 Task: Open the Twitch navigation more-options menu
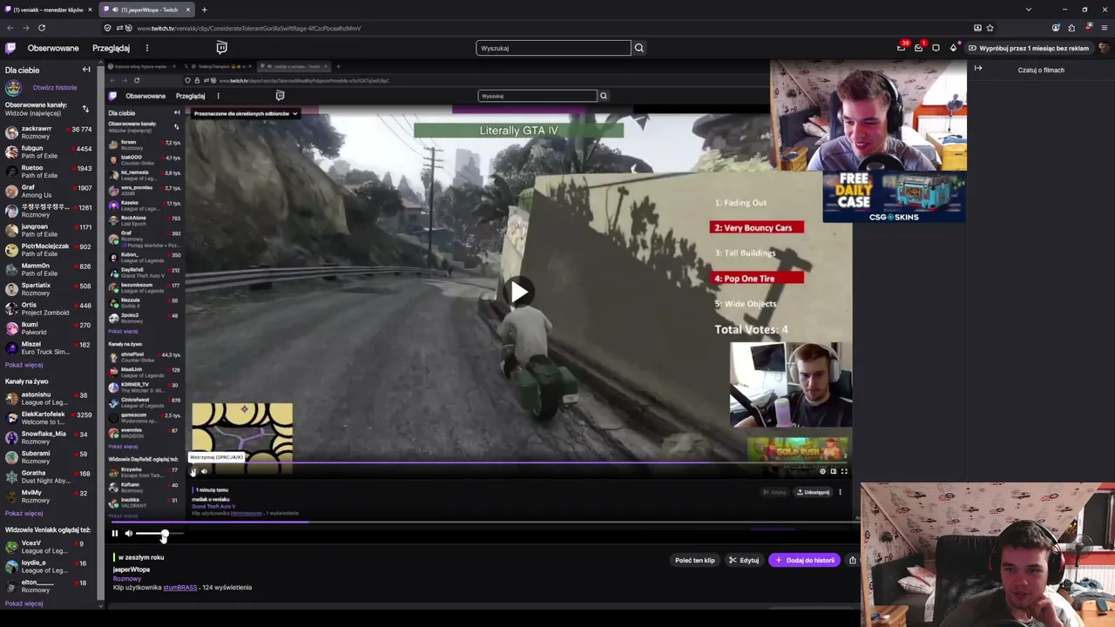coord(147,48)
